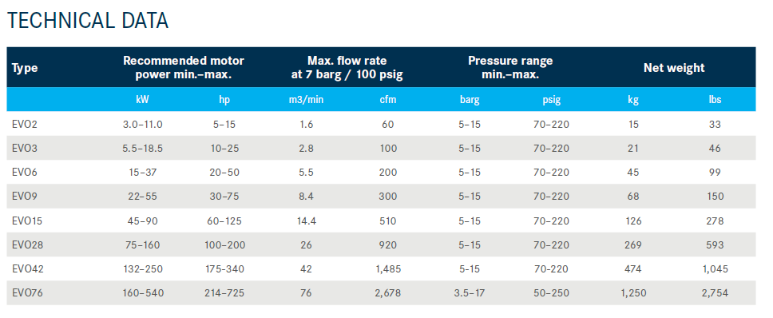Click the Max. flow rate header
Screen dimensions: 773x318
pyautogui.click(x=347, y=68)
